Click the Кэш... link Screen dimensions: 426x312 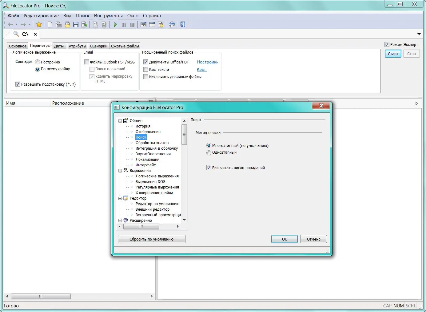202,69
